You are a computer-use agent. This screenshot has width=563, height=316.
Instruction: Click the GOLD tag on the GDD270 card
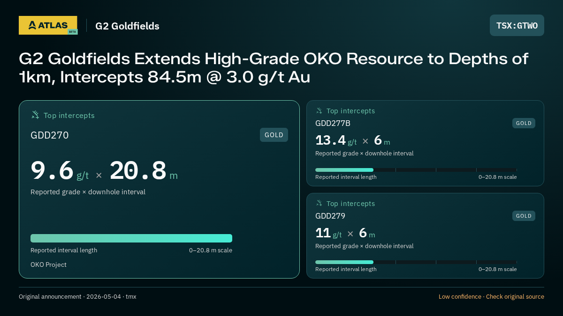[x=274, y=135]
